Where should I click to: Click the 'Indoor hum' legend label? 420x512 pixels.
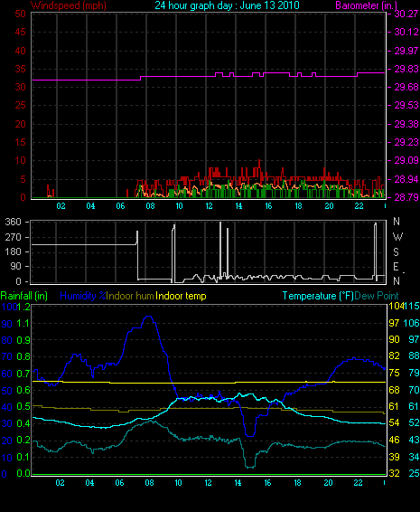click(x=130, y=296)
